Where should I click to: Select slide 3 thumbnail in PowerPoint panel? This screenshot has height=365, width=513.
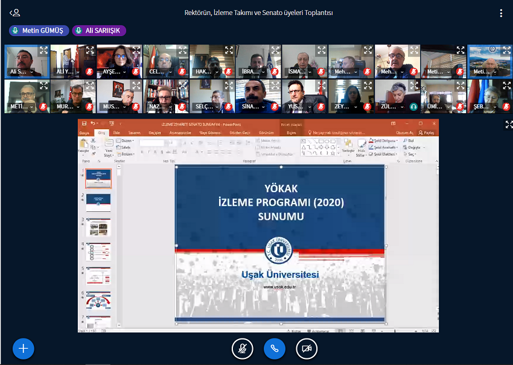pyautogui.click(x=98, y=227)
